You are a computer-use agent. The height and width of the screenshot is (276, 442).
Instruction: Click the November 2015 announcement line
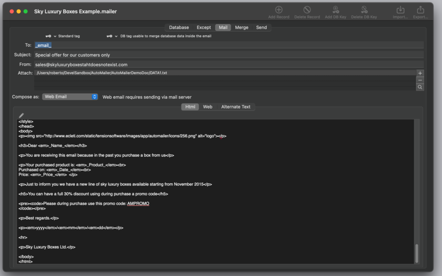[115, 184]
